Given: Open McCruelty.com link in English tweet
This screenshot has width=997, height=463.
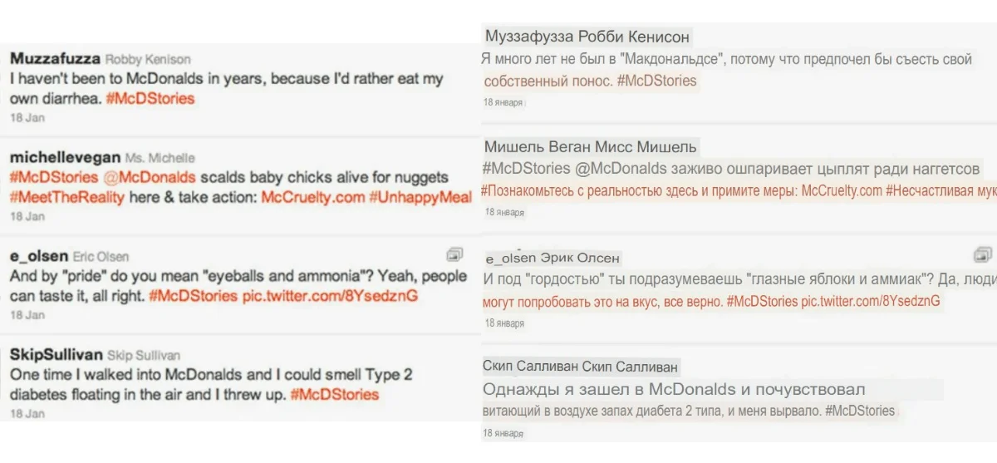Looking at the screenshot, I should click(x=312, y=198).
